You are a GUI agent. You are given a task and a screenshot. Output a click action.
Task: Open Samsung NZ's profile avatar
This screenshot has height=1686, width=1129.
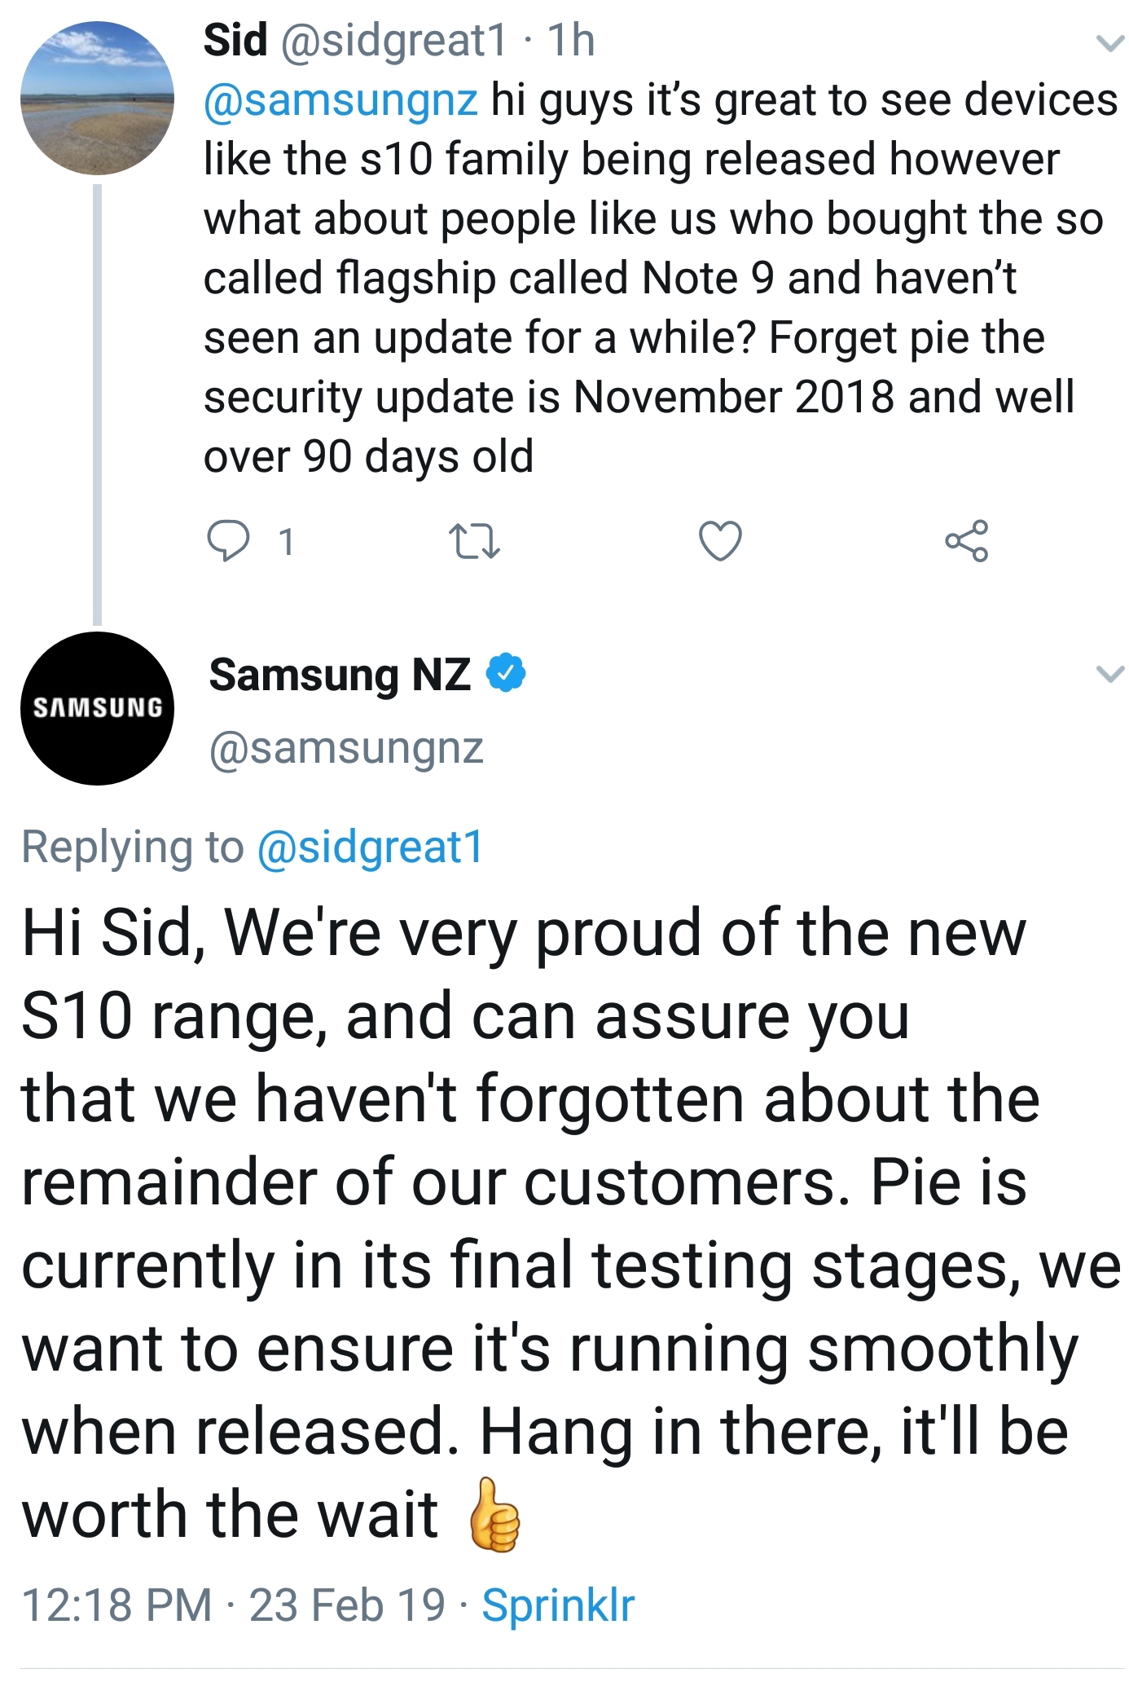(97, 708)
